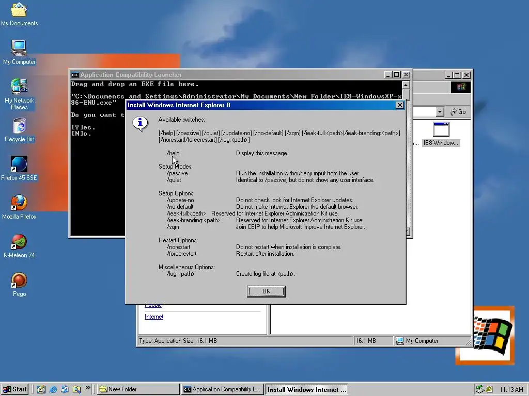This screenshot has width=529, height=396.
Task: Click the console icon in Launcher title bar
Action: 75,75
